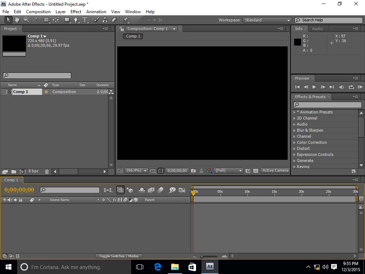Create new animation preset icon in Effects panel
Image resolution: width=365 pixels, height=274 pixels.
point(353,172)
